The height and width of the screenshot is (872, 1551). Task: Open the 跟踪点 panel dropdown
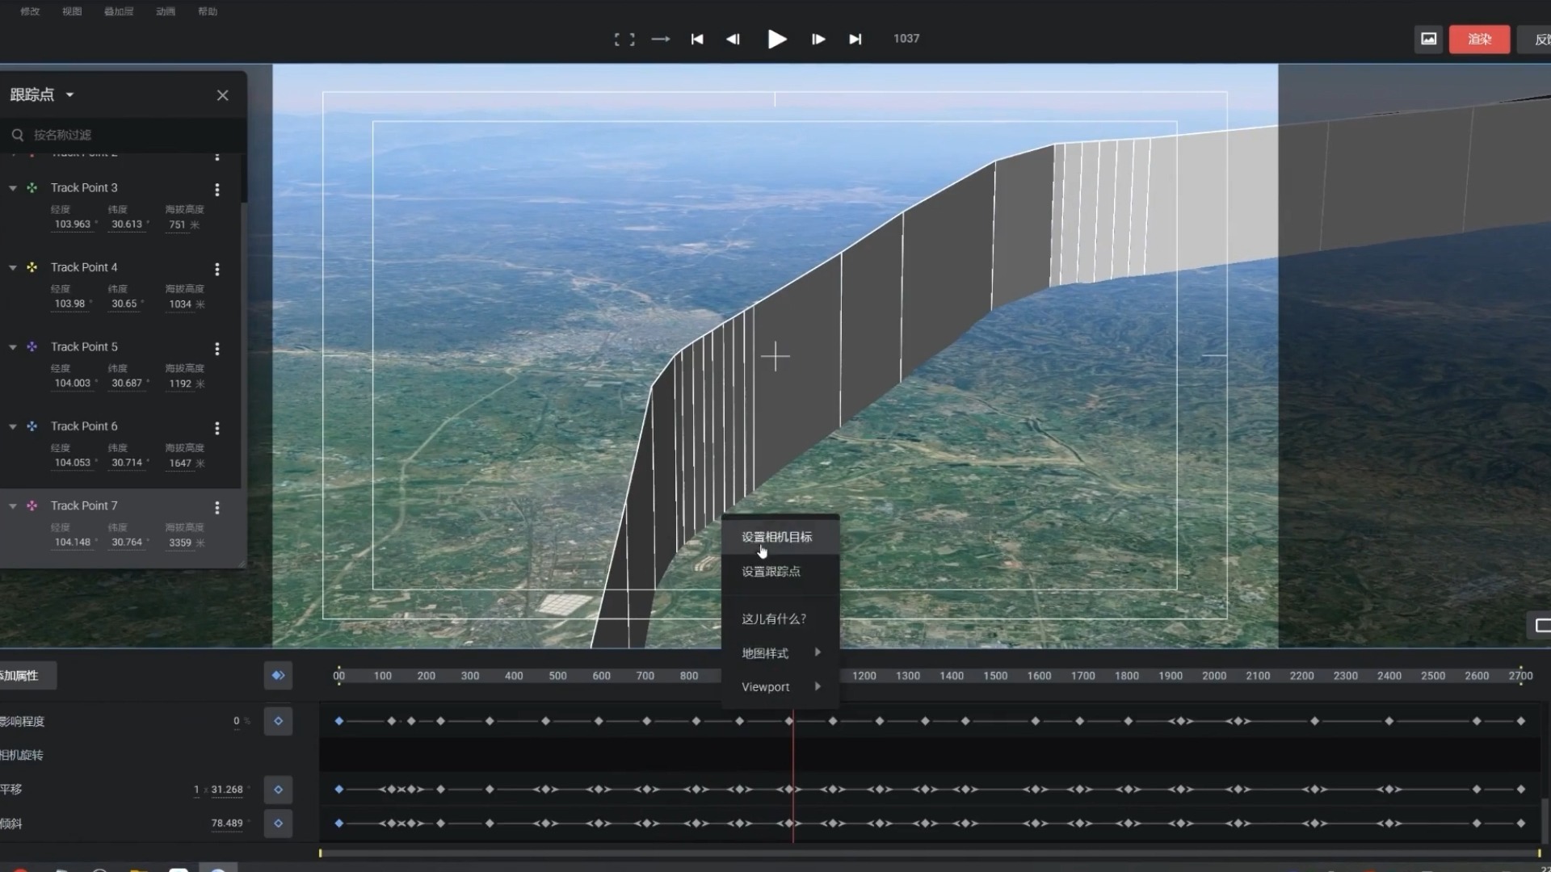69,94
